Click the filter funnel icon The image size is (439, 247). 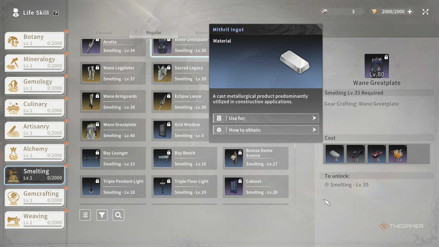tap(102, 215)
